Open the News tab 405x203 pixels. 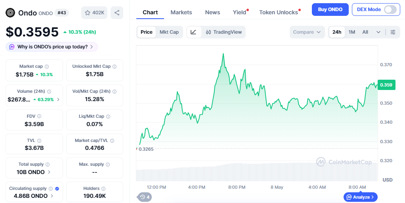[212, 12]
